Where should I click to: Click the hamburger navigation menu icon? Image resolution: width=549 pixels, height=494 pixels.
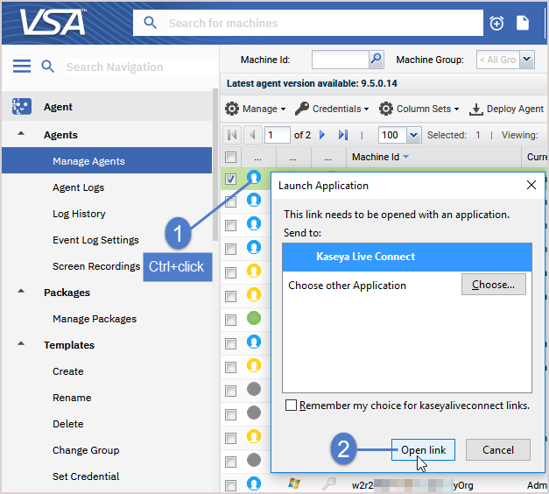click(22, 67)
